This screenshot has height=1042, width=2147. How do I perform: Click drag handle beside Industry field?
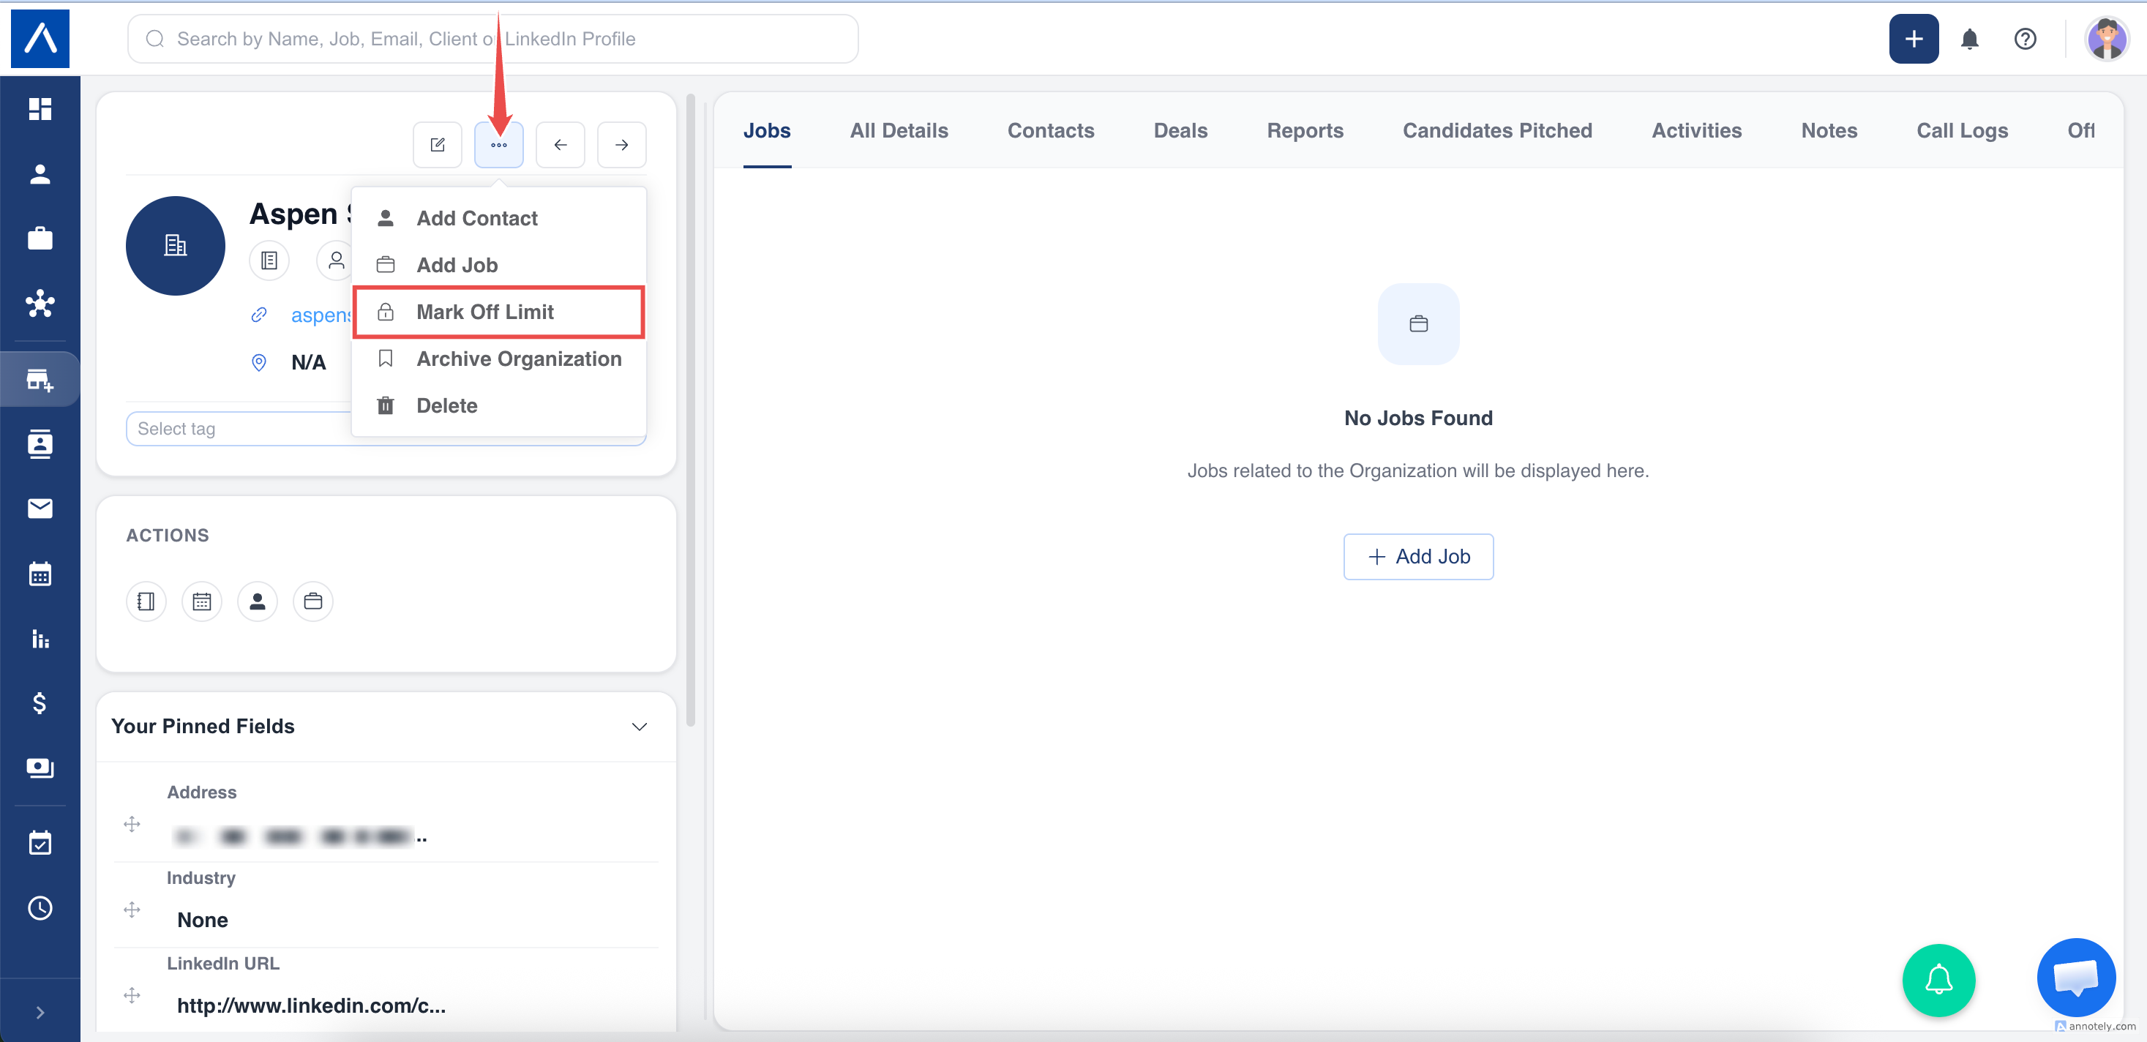[x=132, y=910]
